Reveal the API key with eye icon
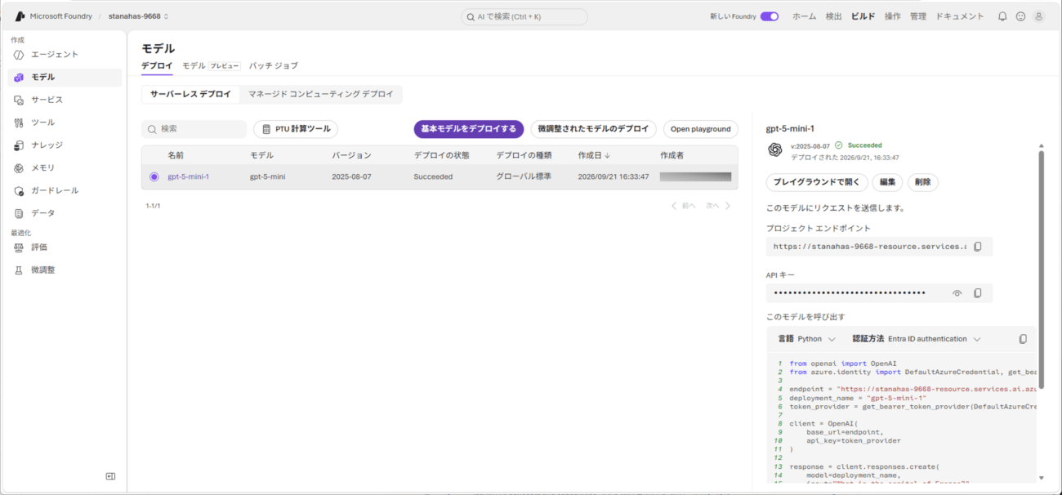 click(x=957, y=293)
